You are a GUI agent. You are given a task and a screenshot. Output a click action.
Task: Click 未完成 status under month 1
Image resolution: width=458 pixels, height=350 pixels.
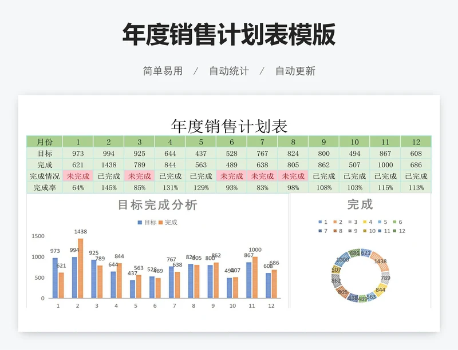tap(78, 176)
